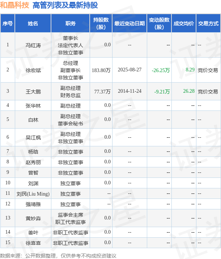
Task: Click the name 白林
Action: point(33,120)
